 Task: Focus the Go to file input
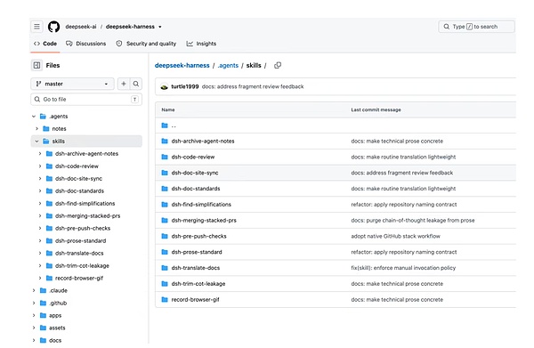[x=86, y=100]
